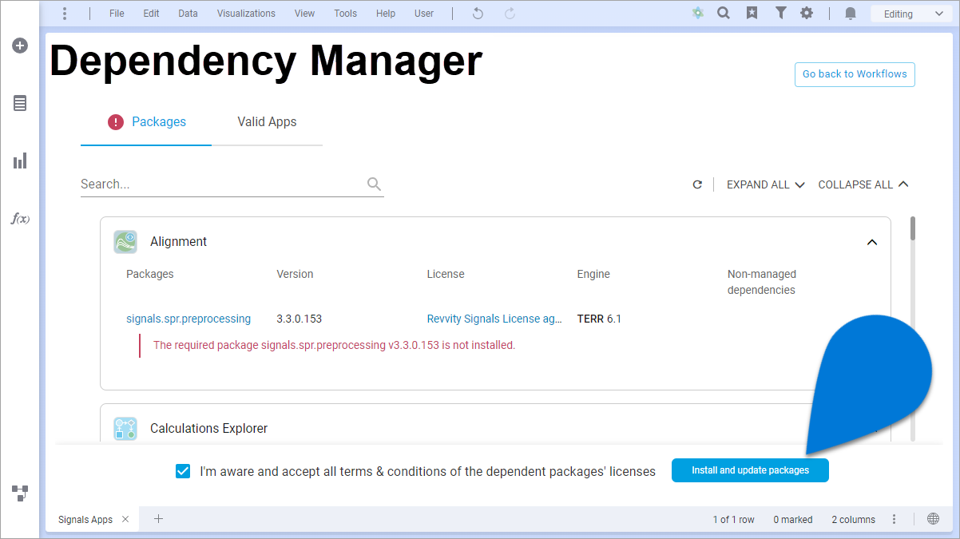Open search from the top toolbar
Viewport: 960px width, 539px height.
pos(723,13)
